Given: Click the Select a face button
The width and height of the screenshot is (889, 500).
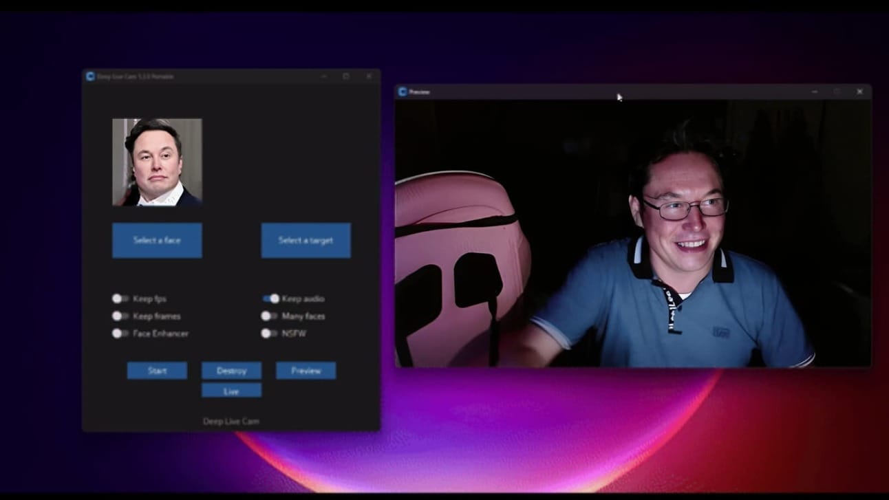Looking at the screenshot, I should pyautogui.click(x=157, y=240).
